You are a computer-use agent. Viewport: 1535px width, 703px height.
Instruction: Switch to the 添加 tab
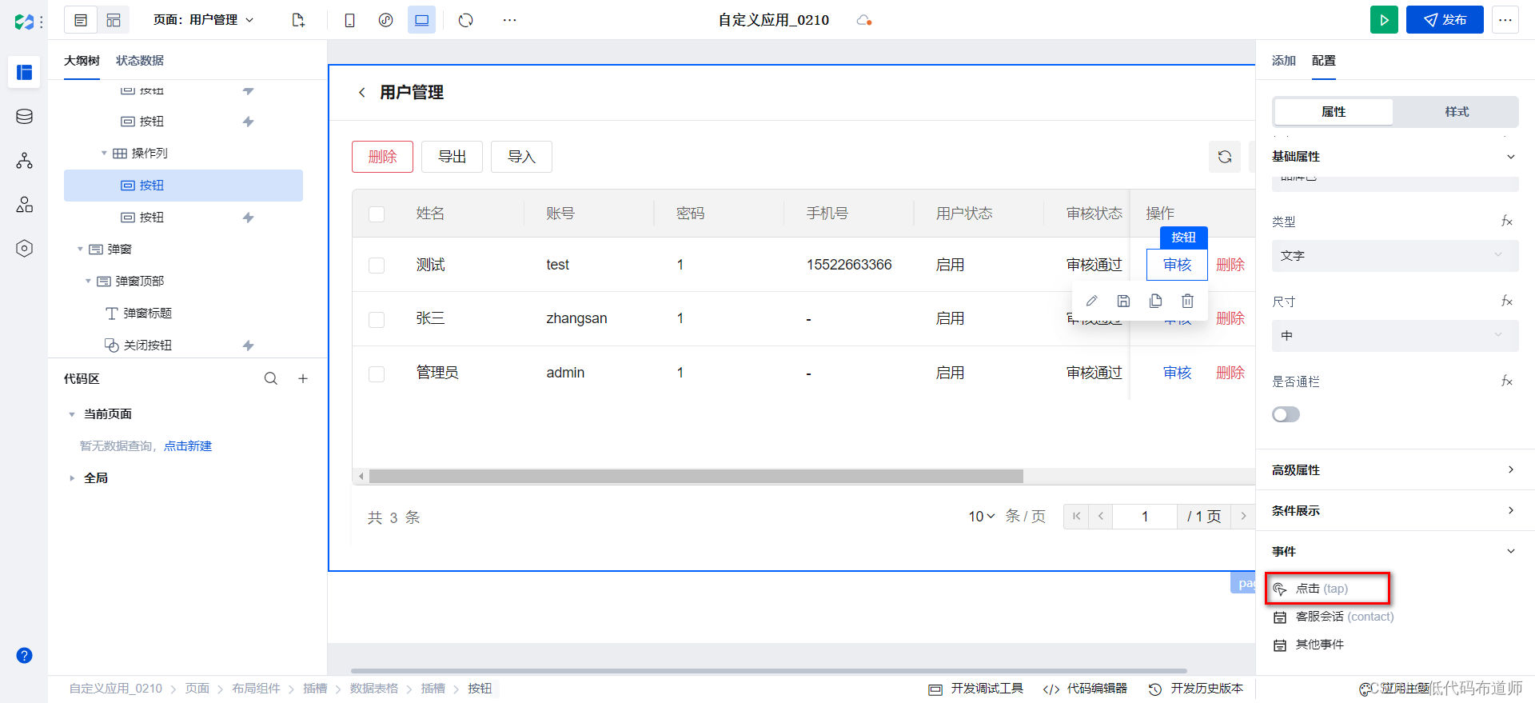pyautogui.click(x=1283, y=61)
